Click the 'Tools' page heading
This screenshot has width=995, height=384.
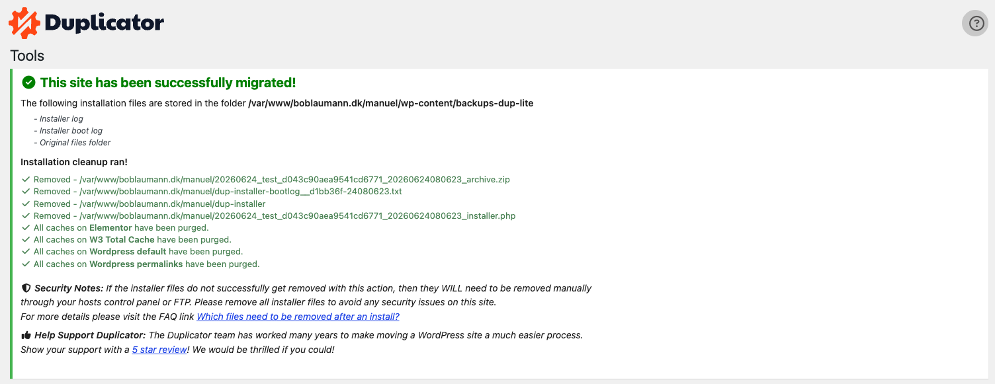point(27,56)
